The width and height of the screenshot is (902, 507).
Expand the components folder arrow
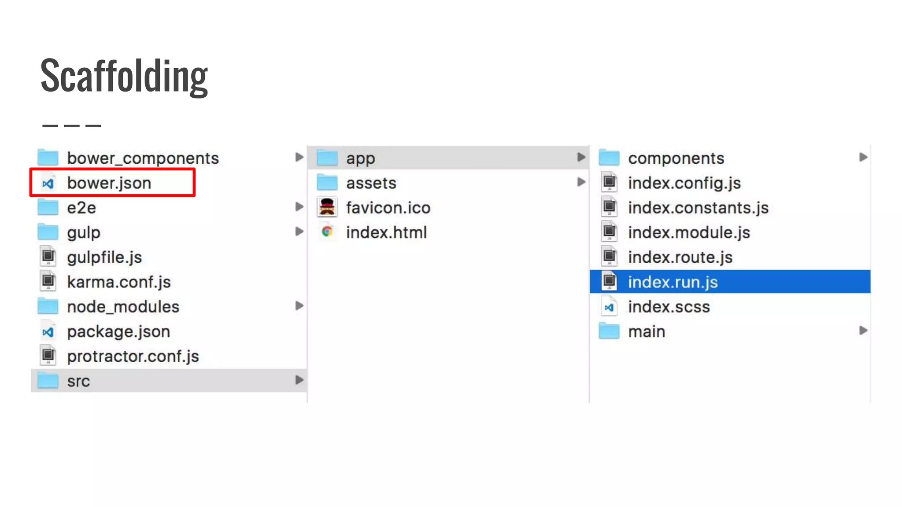(863, 157)
